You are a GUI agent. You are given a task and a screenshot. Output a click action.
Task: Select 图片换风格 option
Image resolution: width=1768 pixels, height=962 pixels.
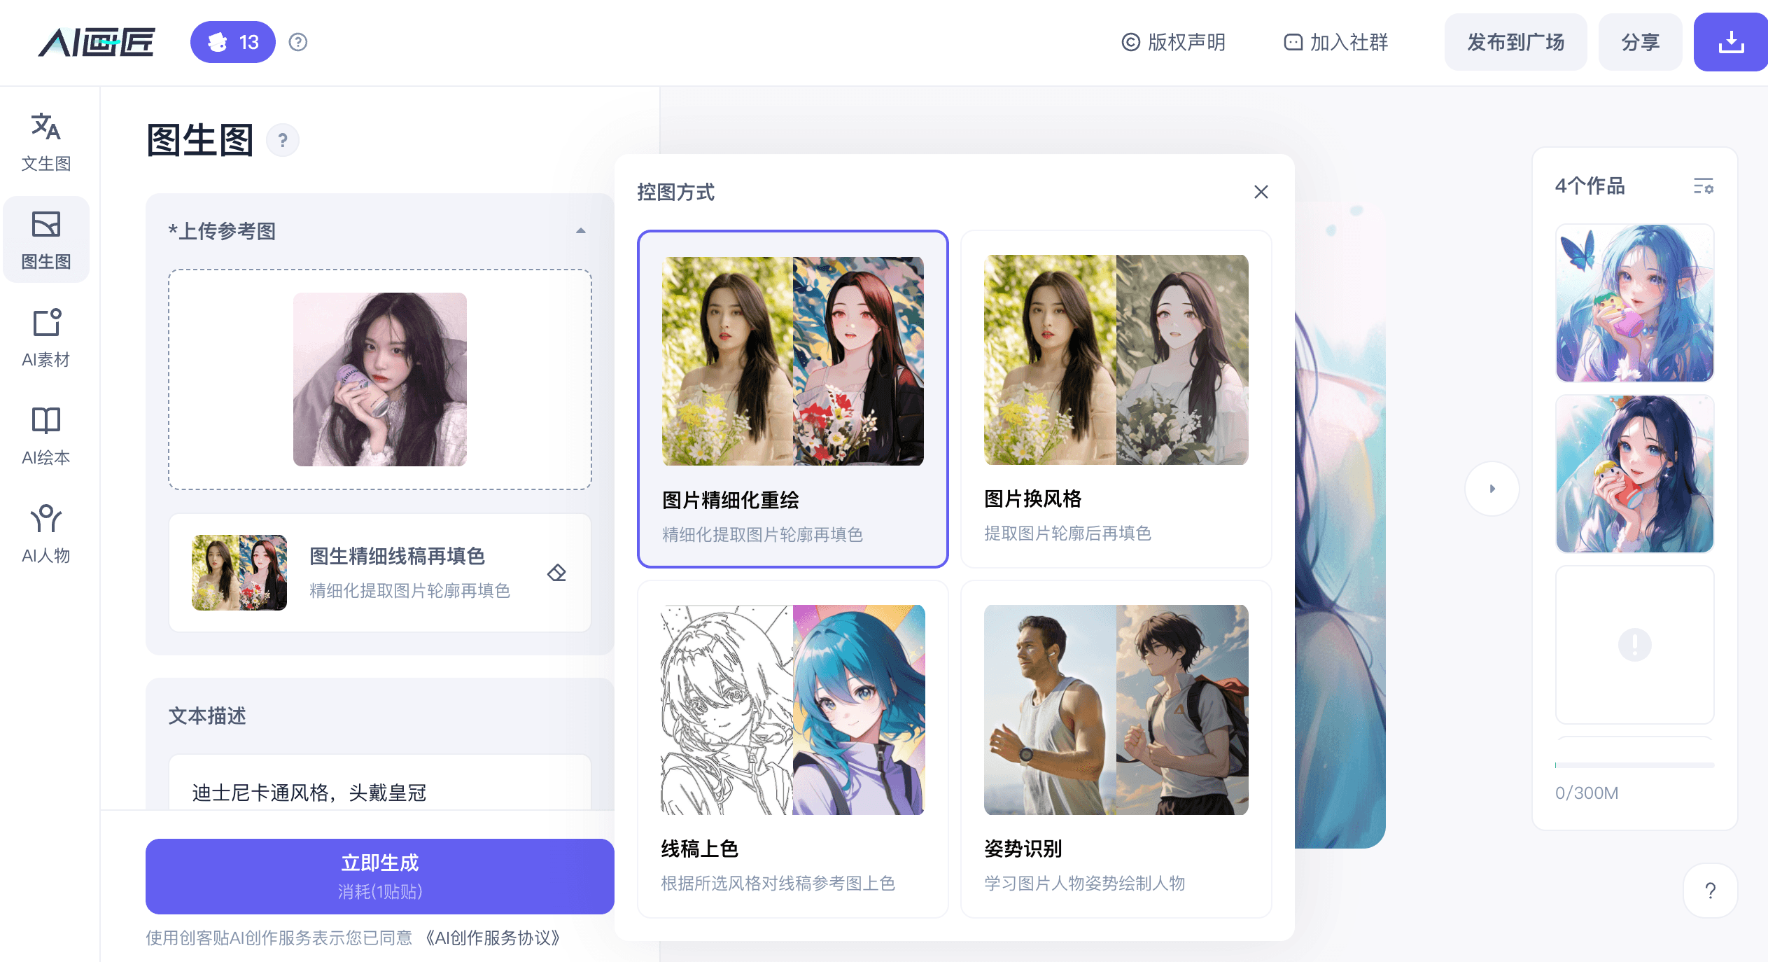tap(1116, 398)
